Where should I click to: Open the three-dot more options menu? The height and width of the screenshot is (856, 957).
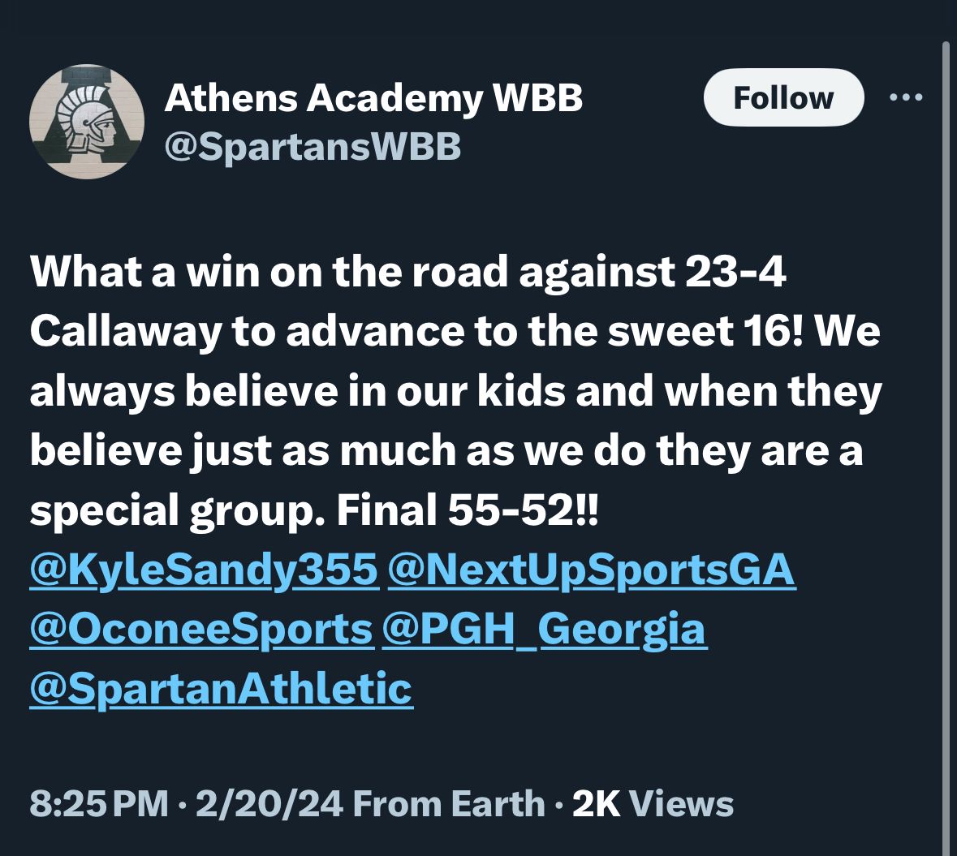point(906,98)
